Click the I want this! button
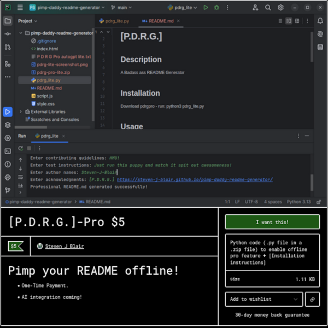Screen dimensions: 328x328 (272, 222)
